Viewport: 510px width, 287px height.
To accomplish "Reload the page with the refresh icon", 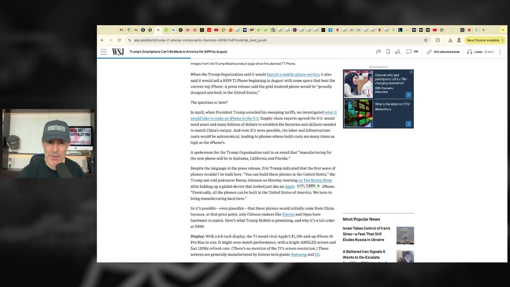I will (x=119, y=40).
